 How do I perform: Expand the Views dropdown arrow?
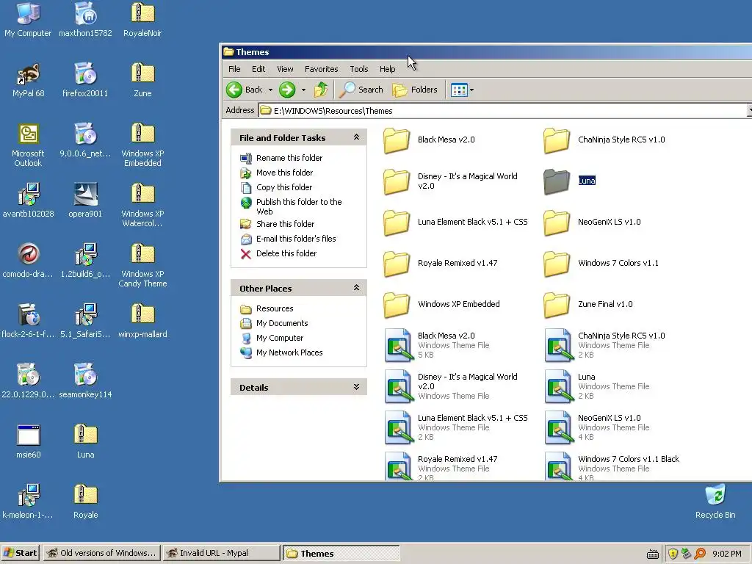[x=472, y=90]
